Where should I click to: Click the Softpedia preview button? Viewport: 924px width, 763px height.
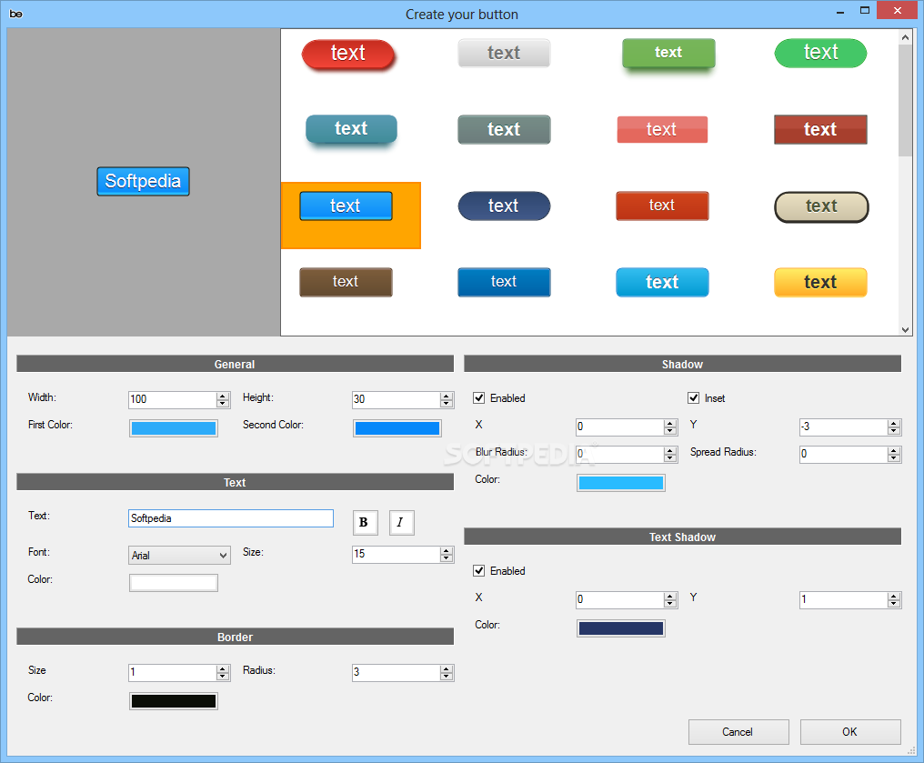(x=143, y=182)
